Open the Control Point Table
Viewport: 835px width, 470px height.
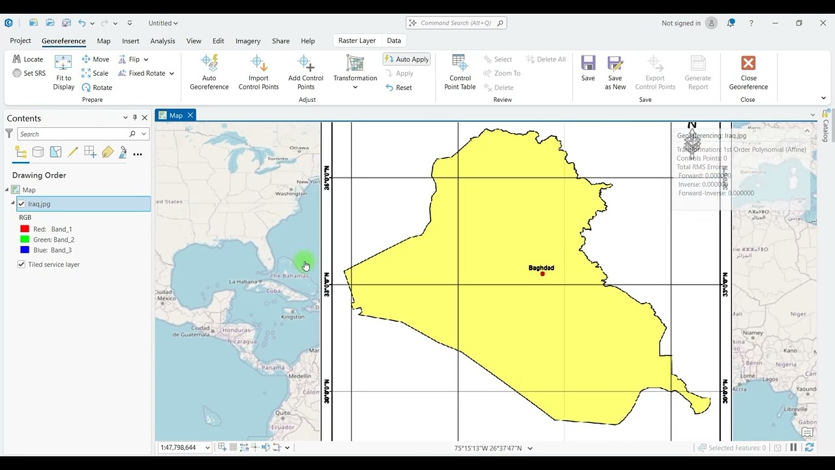(460, 72)
